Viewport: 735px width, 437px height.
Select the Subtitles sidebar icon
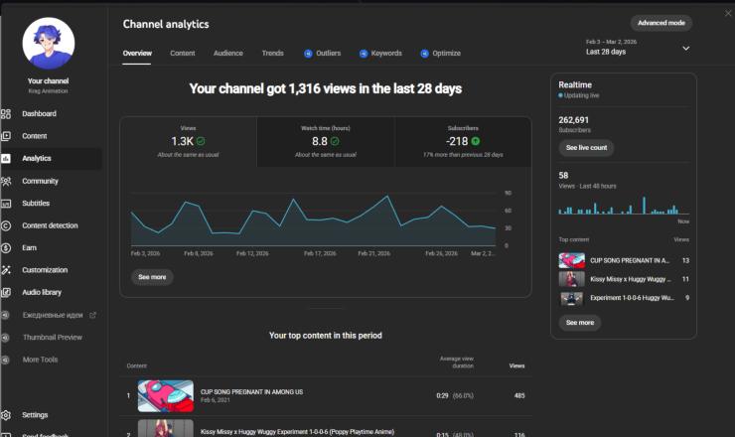point(6,204)
